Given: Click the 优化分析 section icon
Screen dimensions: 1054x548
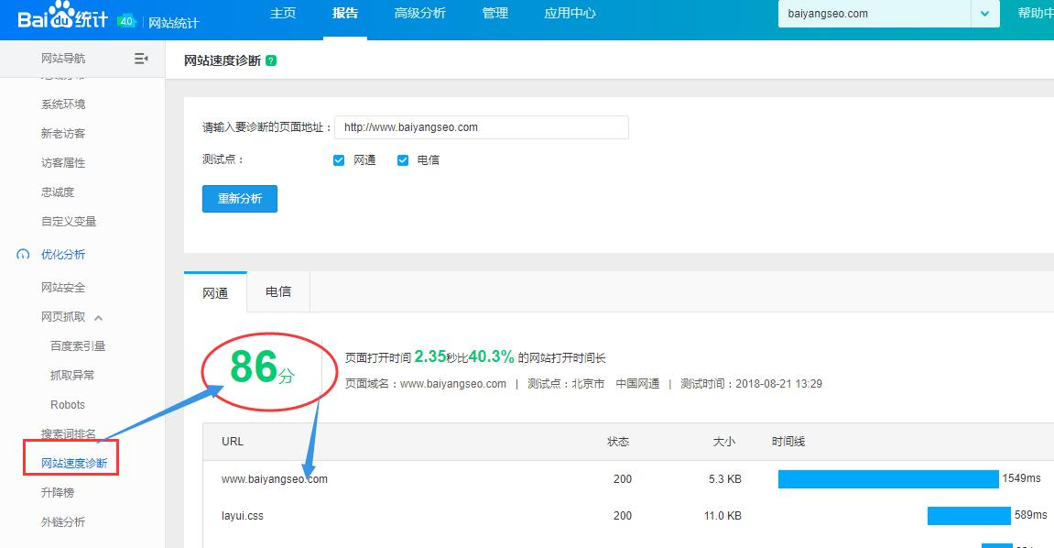Looking at the screenshot, I should pos(23,254).
